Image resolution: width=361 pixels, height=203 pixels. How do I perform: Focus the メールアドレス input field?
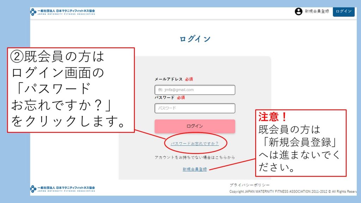pos(195,90)
